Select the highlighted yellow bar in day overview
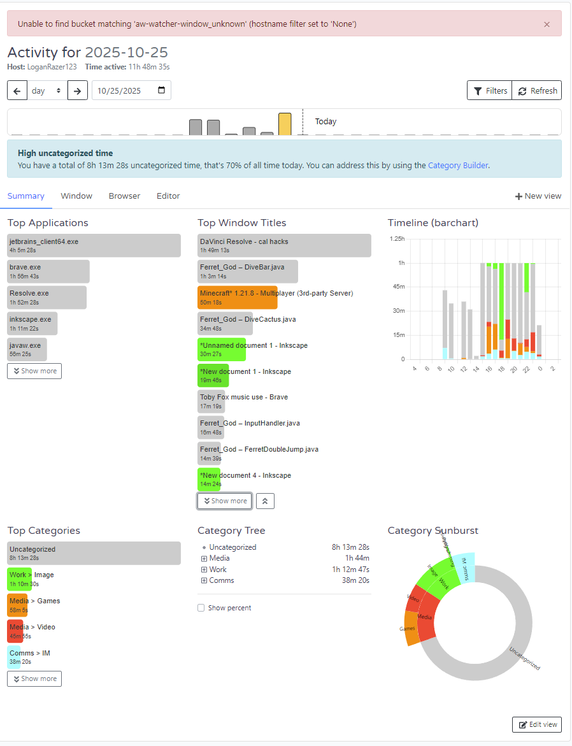The image size is (572, 746). pos(285,124)
